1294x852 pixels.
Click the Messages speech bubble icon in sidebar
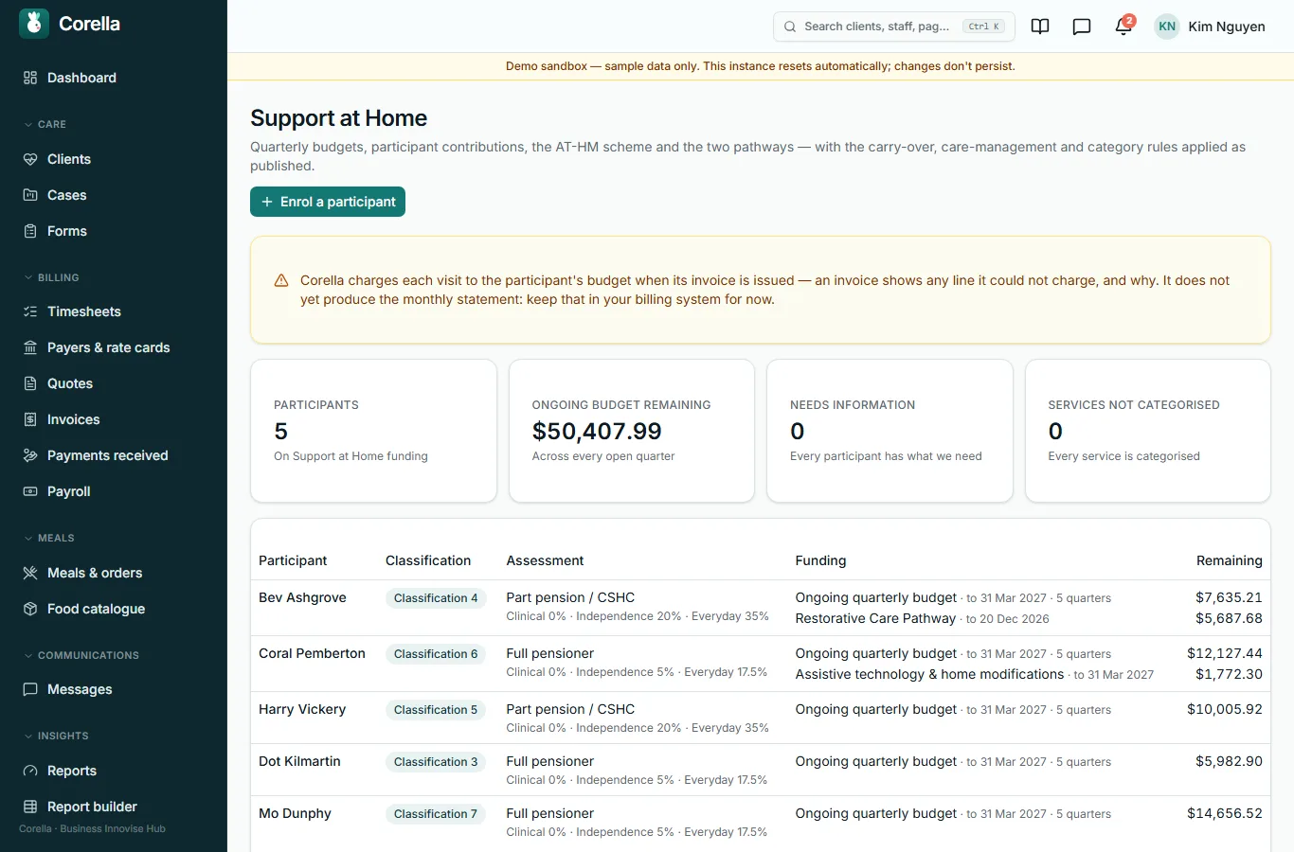[x=30, y=689]
